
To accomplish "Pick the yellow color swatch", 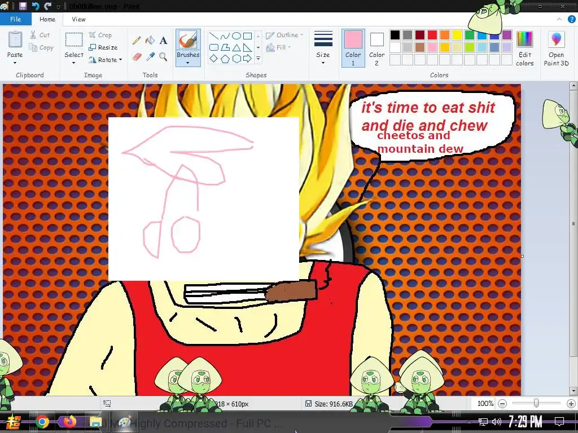I will tap(457, 35).
